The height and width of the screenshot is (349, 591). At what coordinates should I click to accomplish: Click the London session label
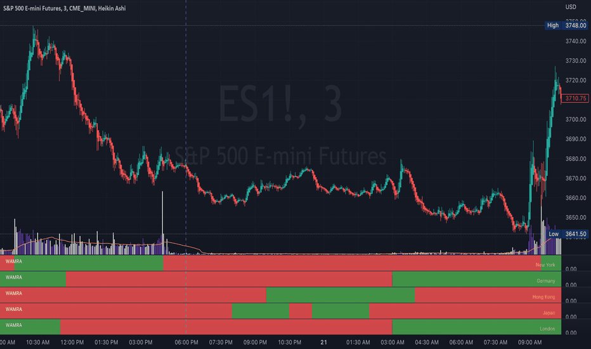547,329
